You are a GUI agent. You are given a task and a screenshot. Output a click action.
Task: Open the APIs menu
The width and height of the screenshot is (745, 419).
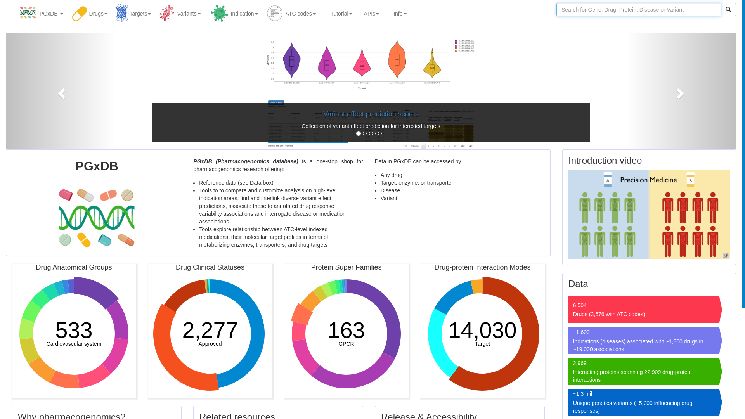tap(371, 14)
